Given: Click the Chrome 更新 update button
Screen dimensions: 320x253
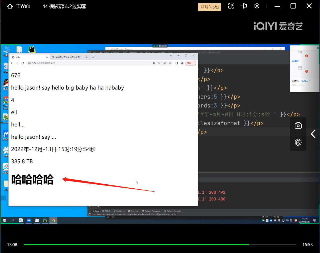Looking at the screenshot, I should coord(190,63).
